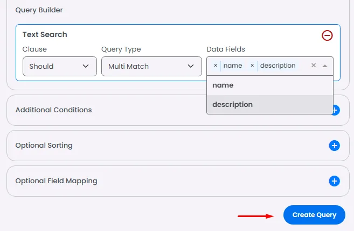Screen dimensions: 354x231
Task: Focus the Data Fields multi-select input
Action: coord(303,66)
